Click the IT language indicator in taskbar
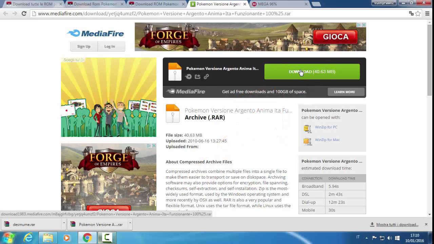 (x=358, y=237)
